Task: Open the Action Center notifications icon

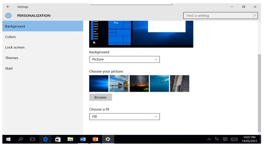Action: point(225,139)
